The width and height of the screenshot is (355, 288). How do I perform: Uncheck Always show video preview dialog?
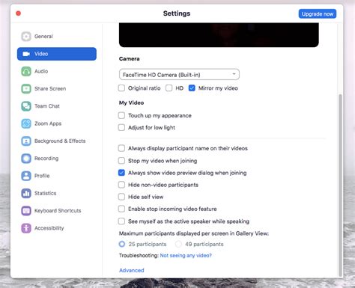pos(121,173)
